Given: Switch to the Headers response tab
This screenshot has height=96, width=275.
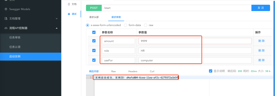Looking at the screenshot, I should (133, 71).
